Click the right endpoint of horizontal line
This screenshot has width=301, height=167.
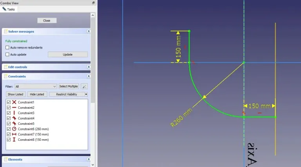tap(276, 117)
